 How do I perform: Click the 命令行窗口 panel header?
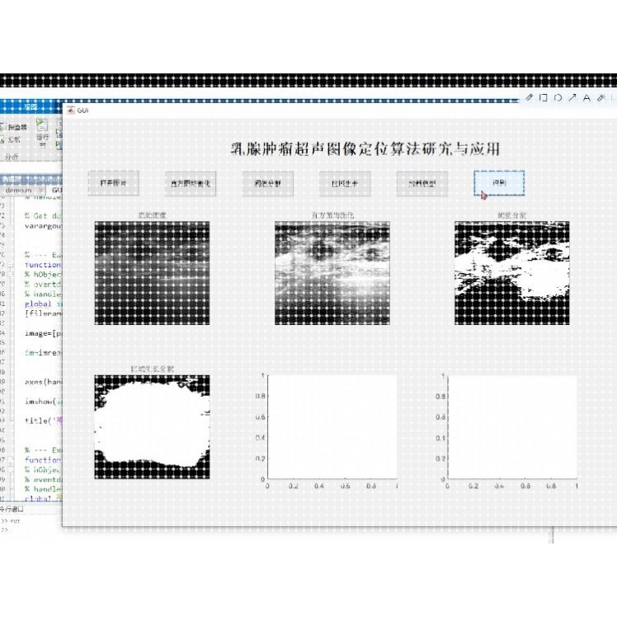point(12,509)
